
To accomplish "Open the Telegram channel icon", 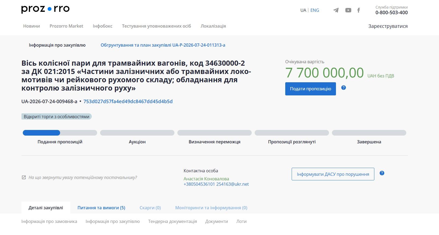I will tap(336, 10).
